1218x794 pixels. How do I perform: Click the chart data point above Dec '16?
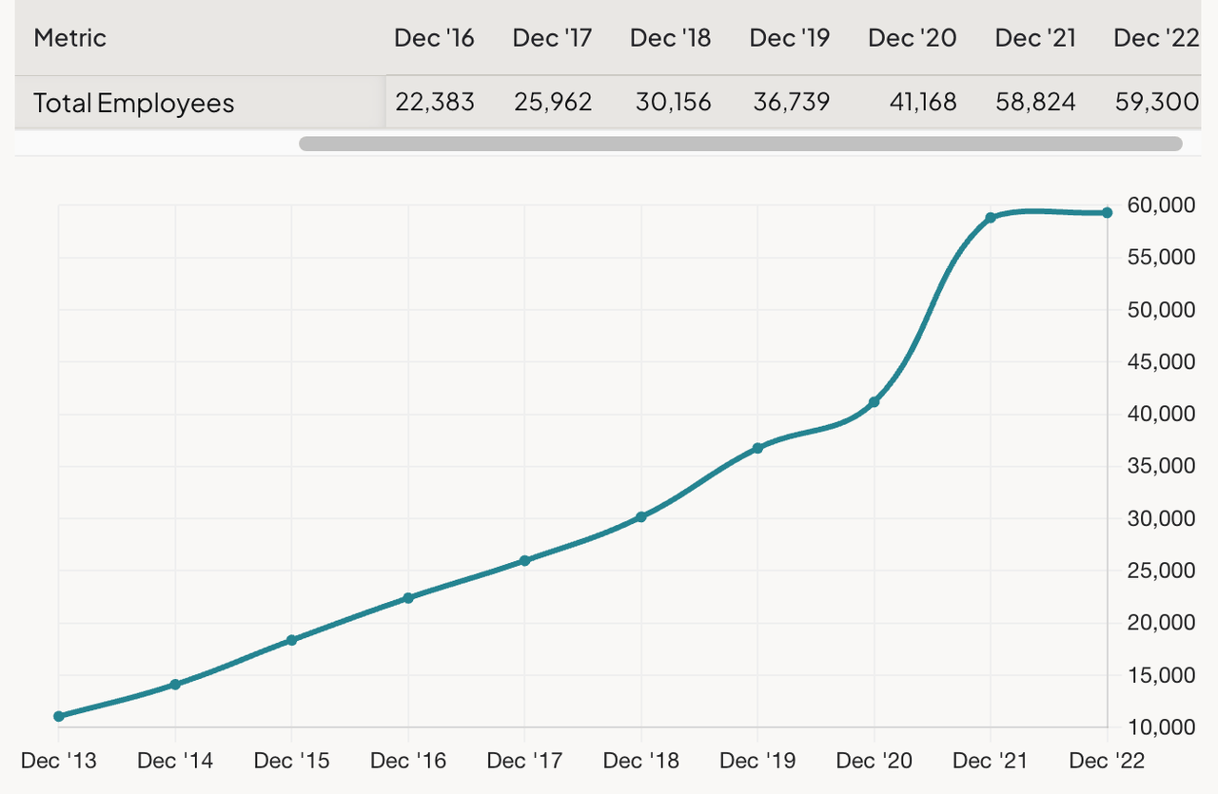coord(408,598)
